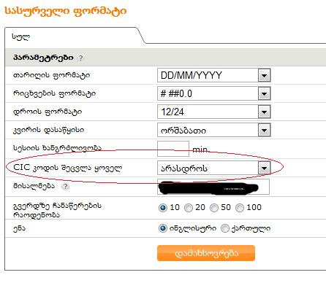Click the სასურველი ფორმატი heading
The image size is (326, 283).
click(66, 11)
